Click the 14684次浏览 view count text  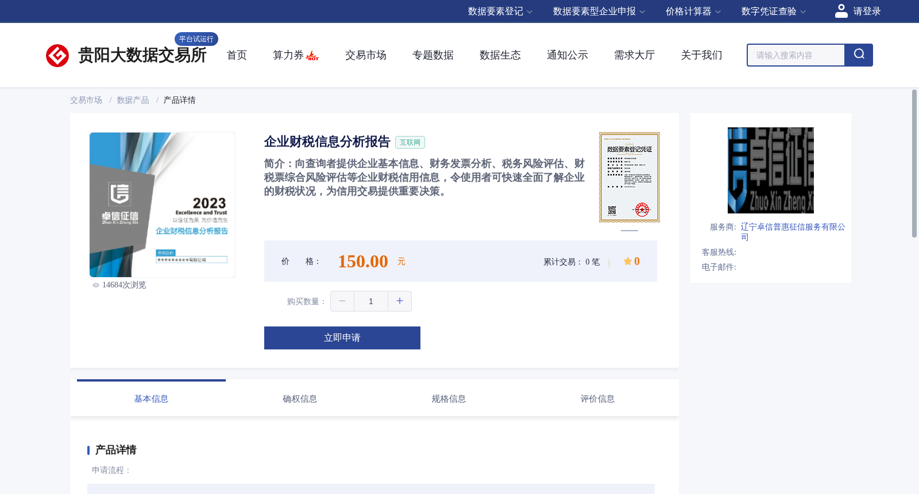[x=124, y=285]
